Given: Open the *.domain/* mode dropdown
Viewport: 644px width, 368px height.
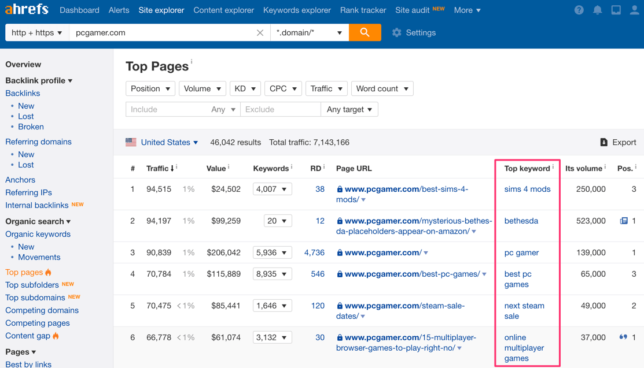Looking at the screenshot, I should (x=310, y=32).
